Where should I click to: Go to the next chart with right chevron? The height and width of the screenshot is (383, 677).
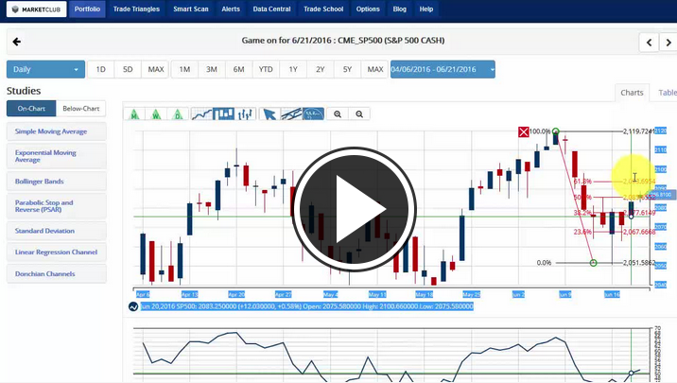click(x=668, y=43)
